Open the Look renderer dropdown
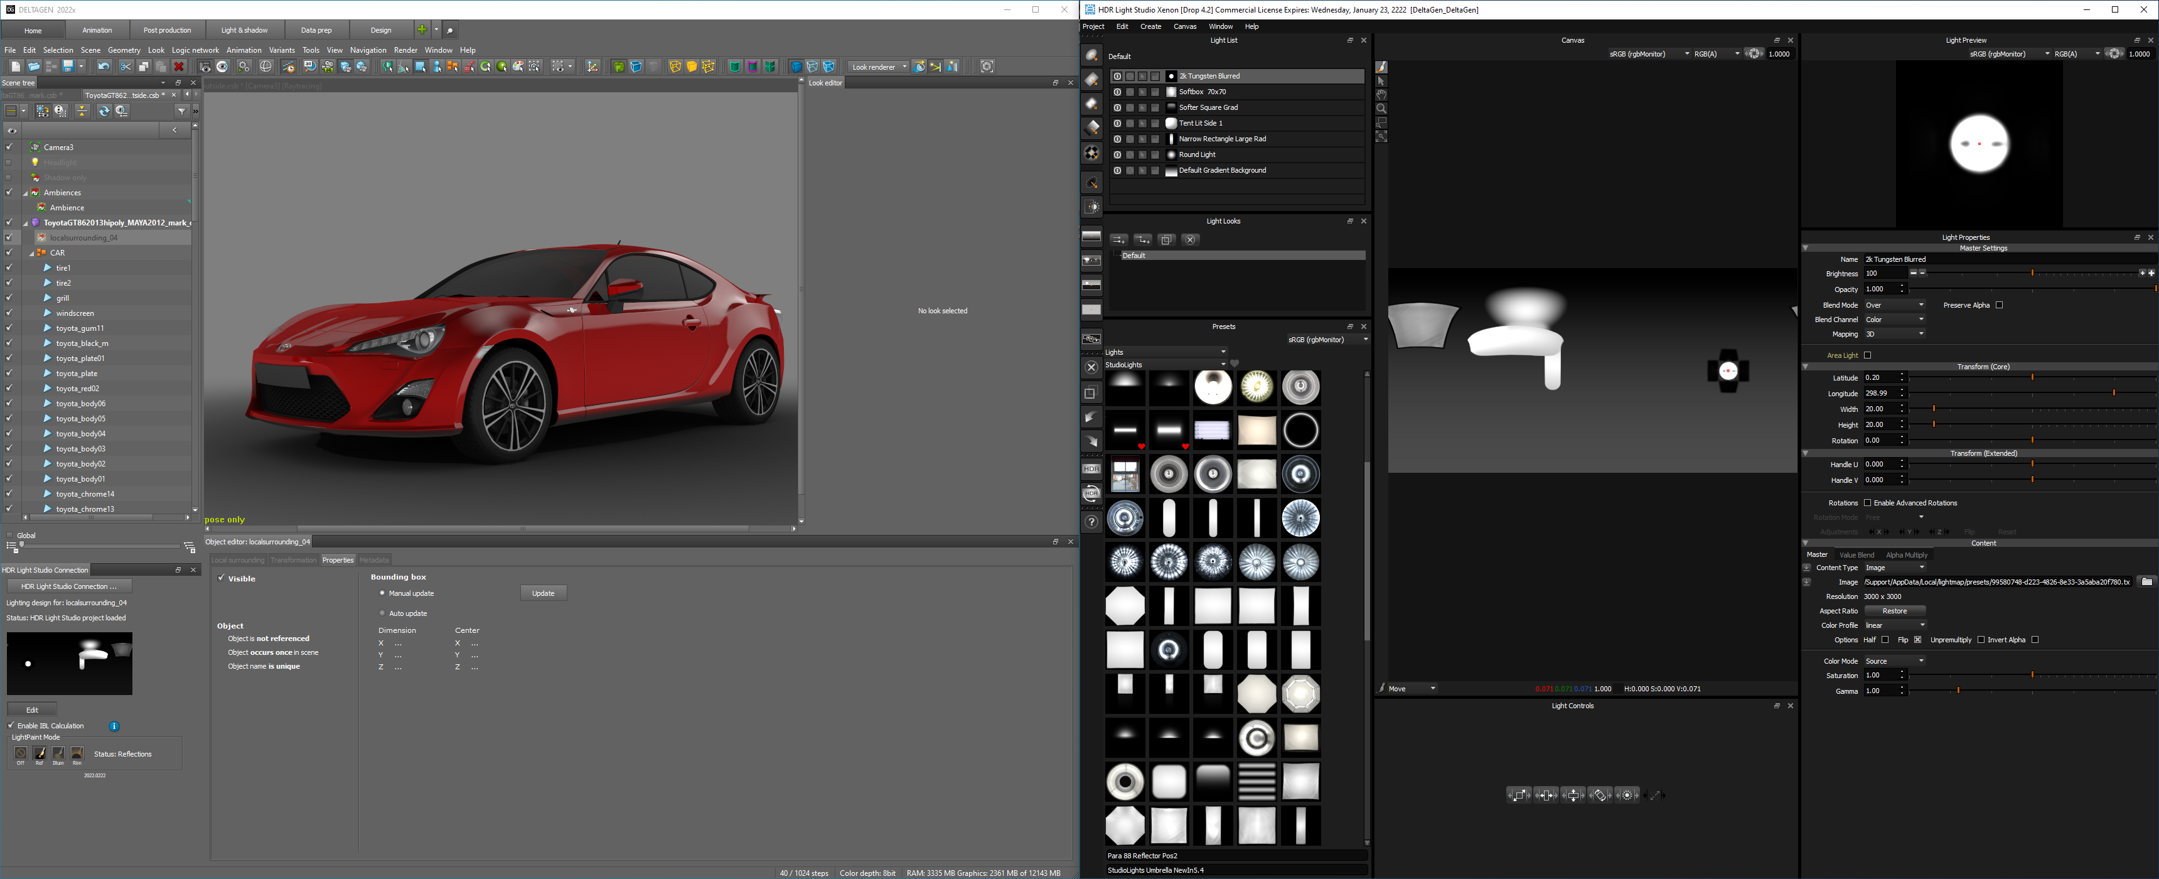This screenshot has width=2159, height=879. click(x=879, y=67)
